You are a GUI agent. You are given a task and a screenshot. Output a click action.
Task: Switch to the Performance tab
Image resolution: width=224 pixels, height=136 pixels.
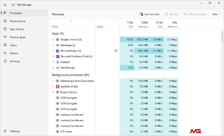coord(24,21)
